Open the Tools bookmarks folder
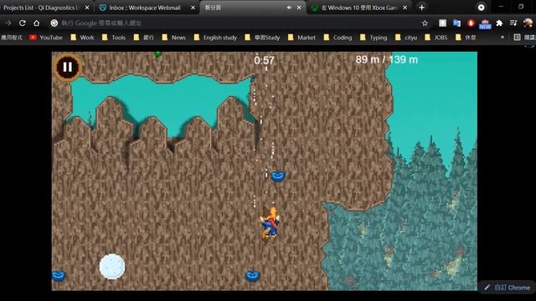Image resolution: width=536 pixels, height=301 pixels. pos(114,38)
